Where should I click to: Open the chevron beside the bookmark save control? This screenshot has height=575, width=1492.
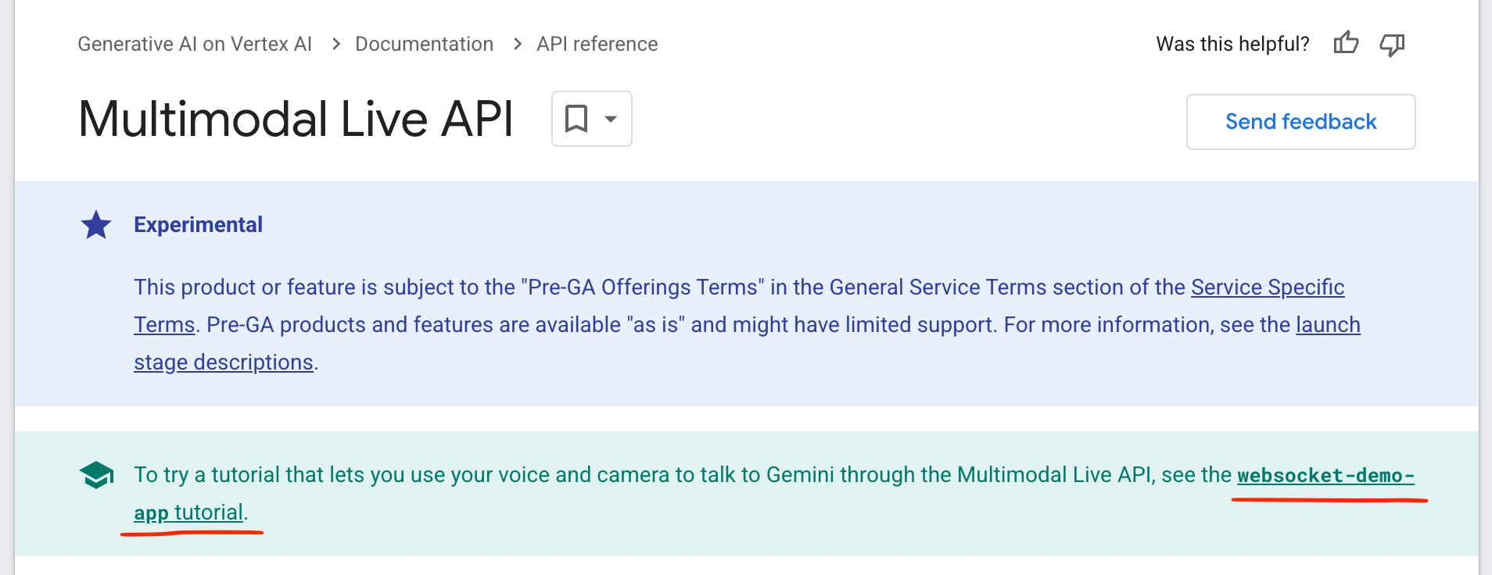coord(609,119)
